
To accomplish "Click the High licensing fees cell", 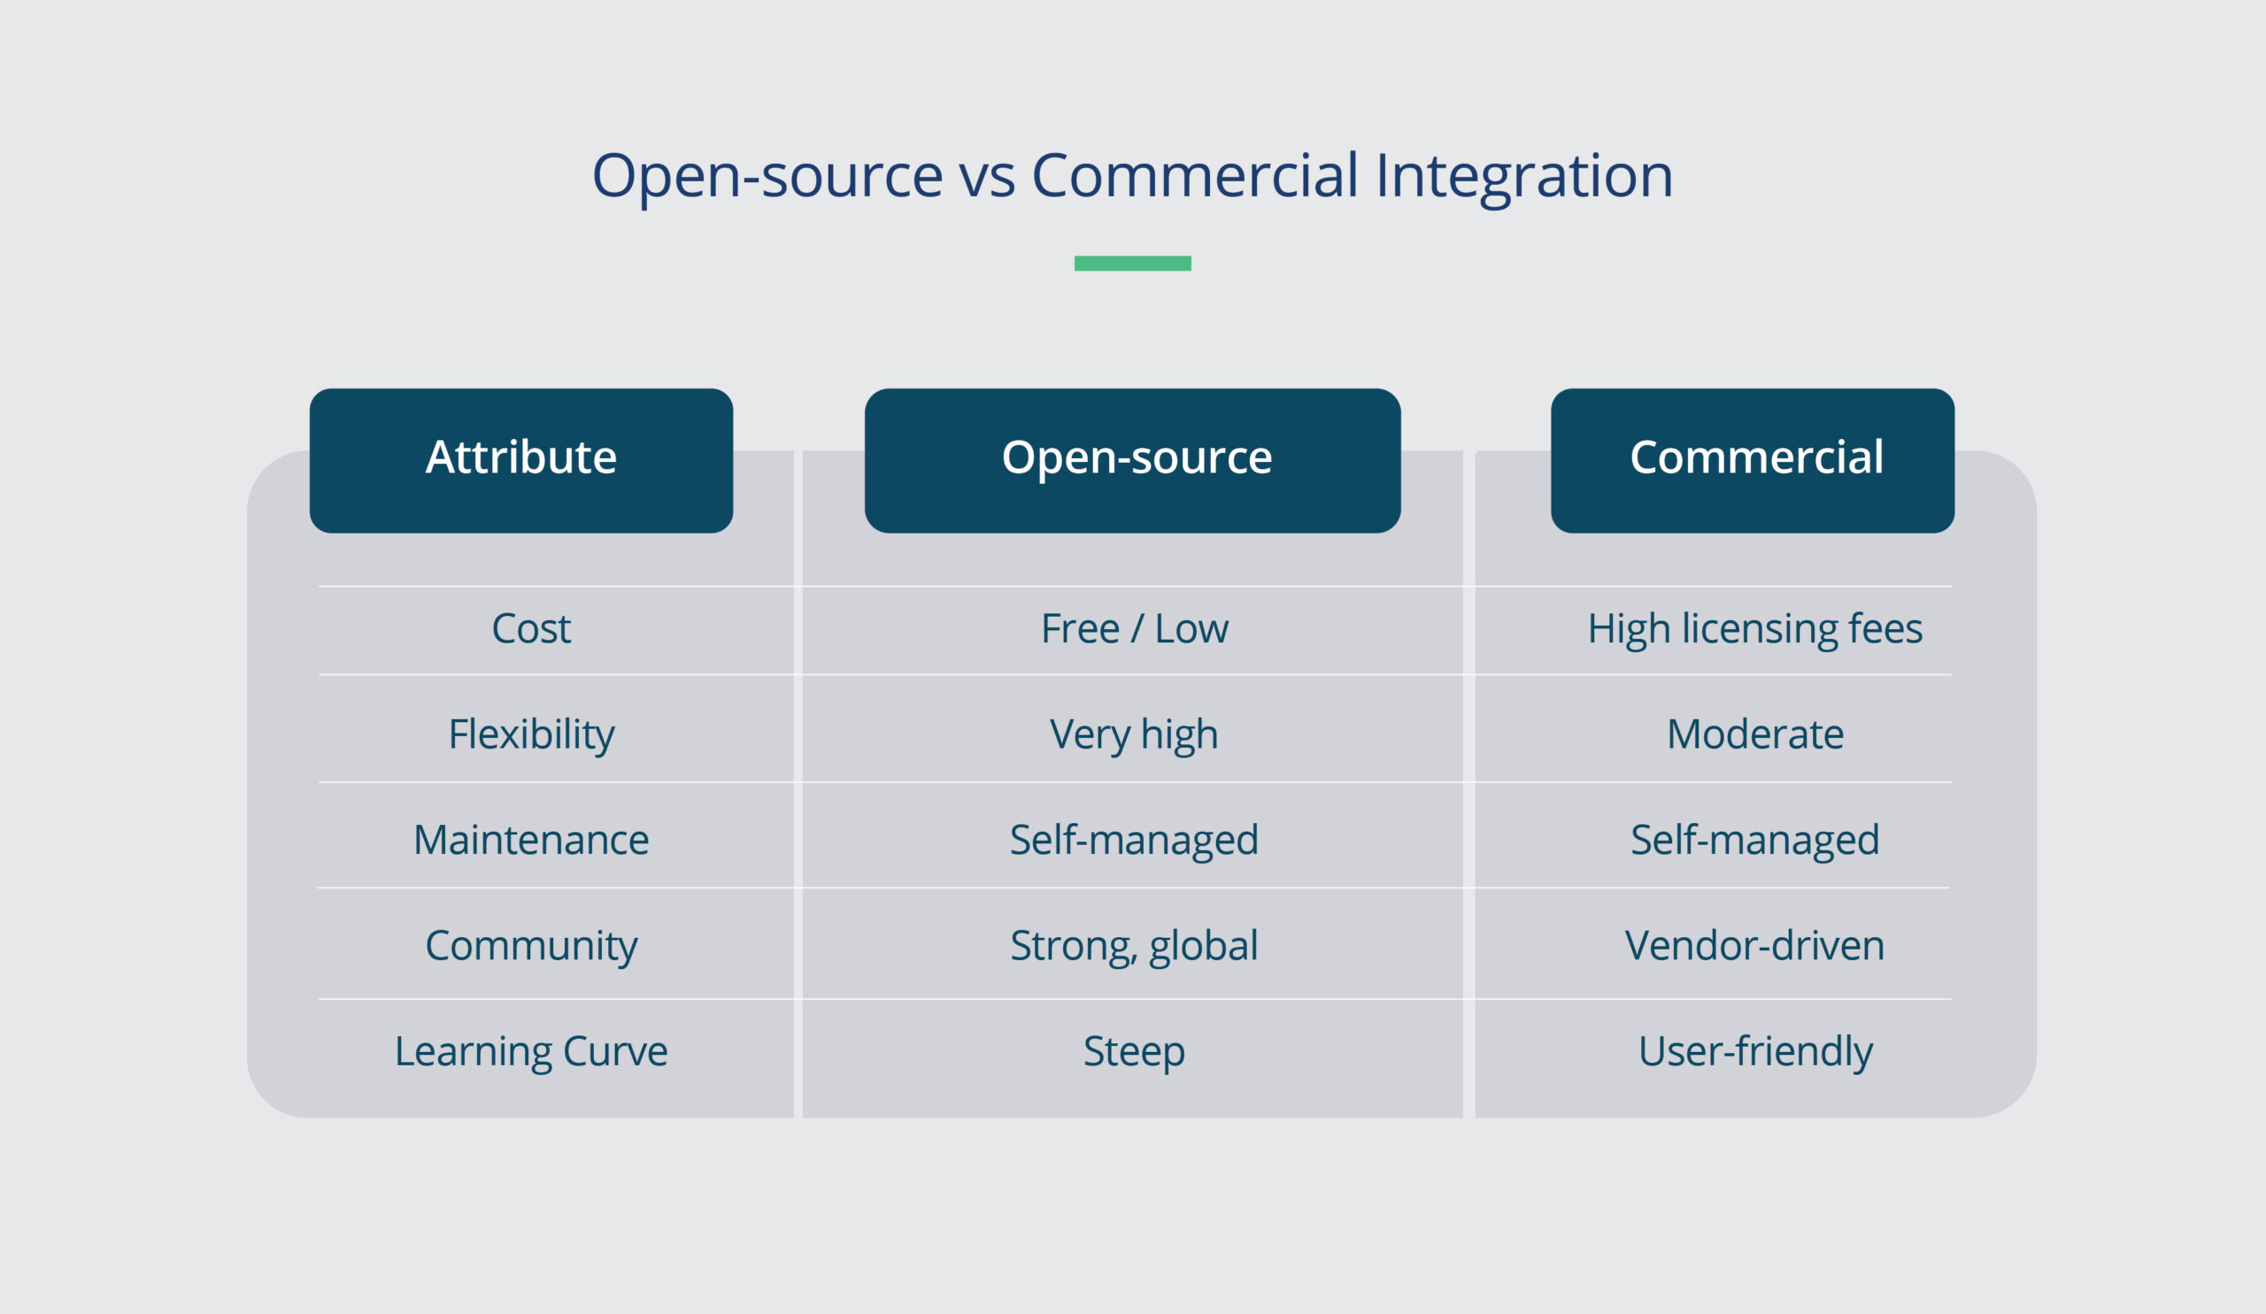I will (x=1754, y=629).
